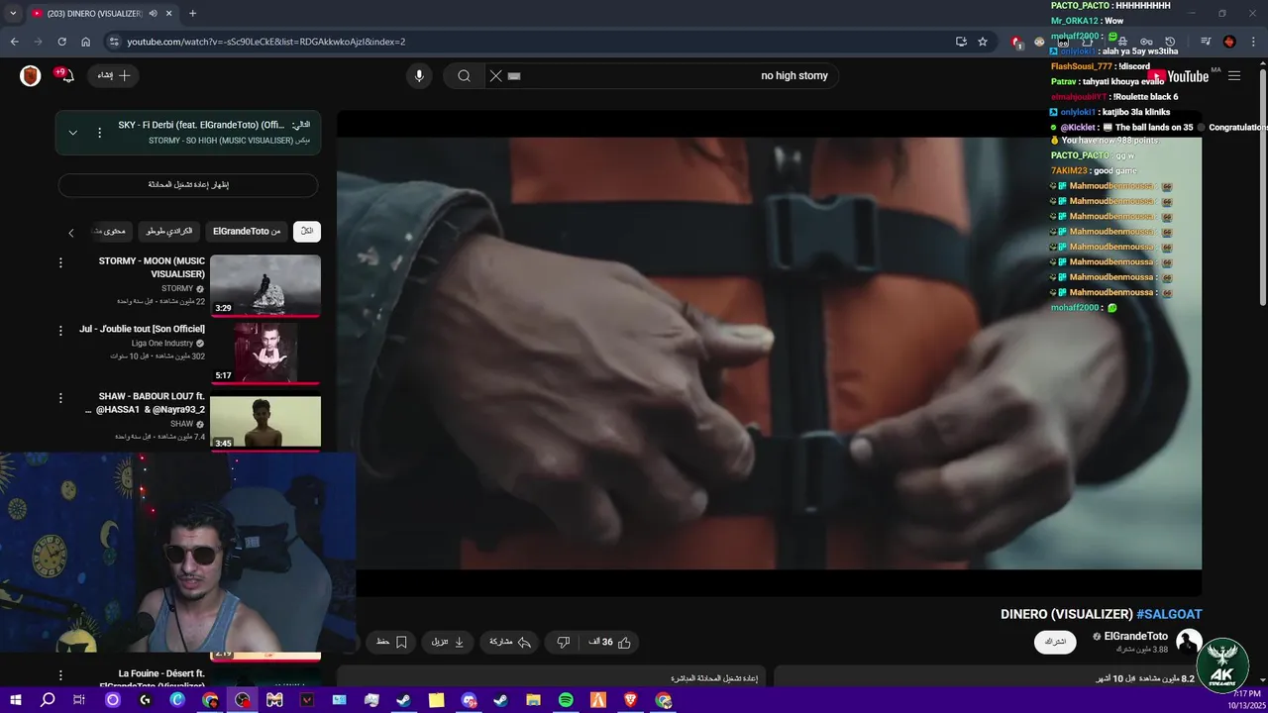This screenshot has height=713, width=1268.
Task: Save the video to a playlist
Action: tap(391, 642)
